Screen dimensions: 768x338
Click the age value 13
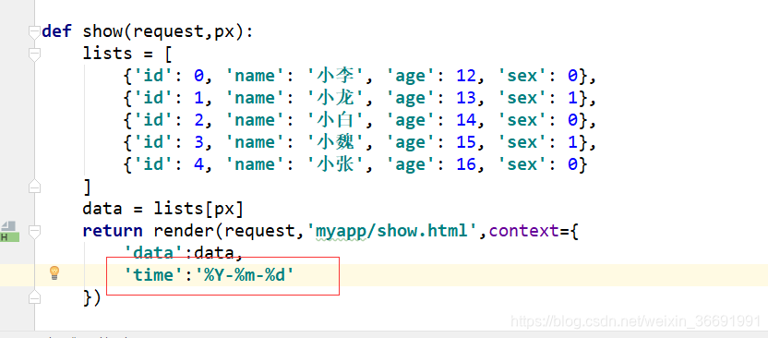466,98
